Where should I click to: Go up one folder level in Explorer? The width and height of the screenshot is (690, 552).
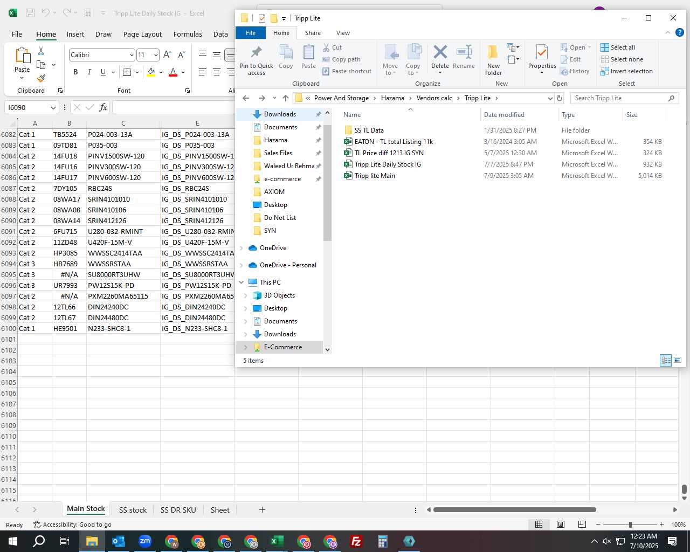286,98
